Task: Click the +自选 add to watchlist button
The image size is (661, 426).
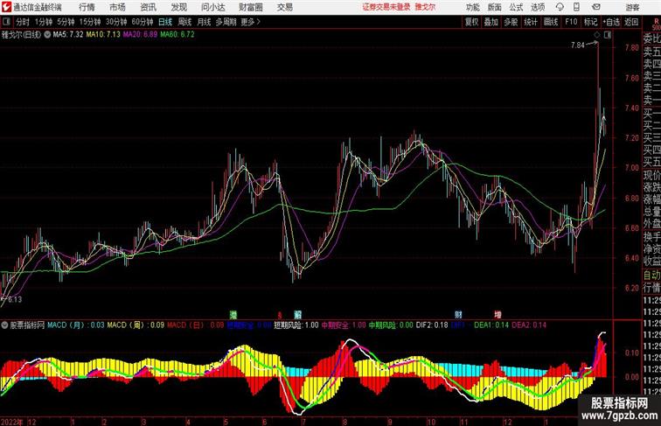Action: (x=611, y=22)
